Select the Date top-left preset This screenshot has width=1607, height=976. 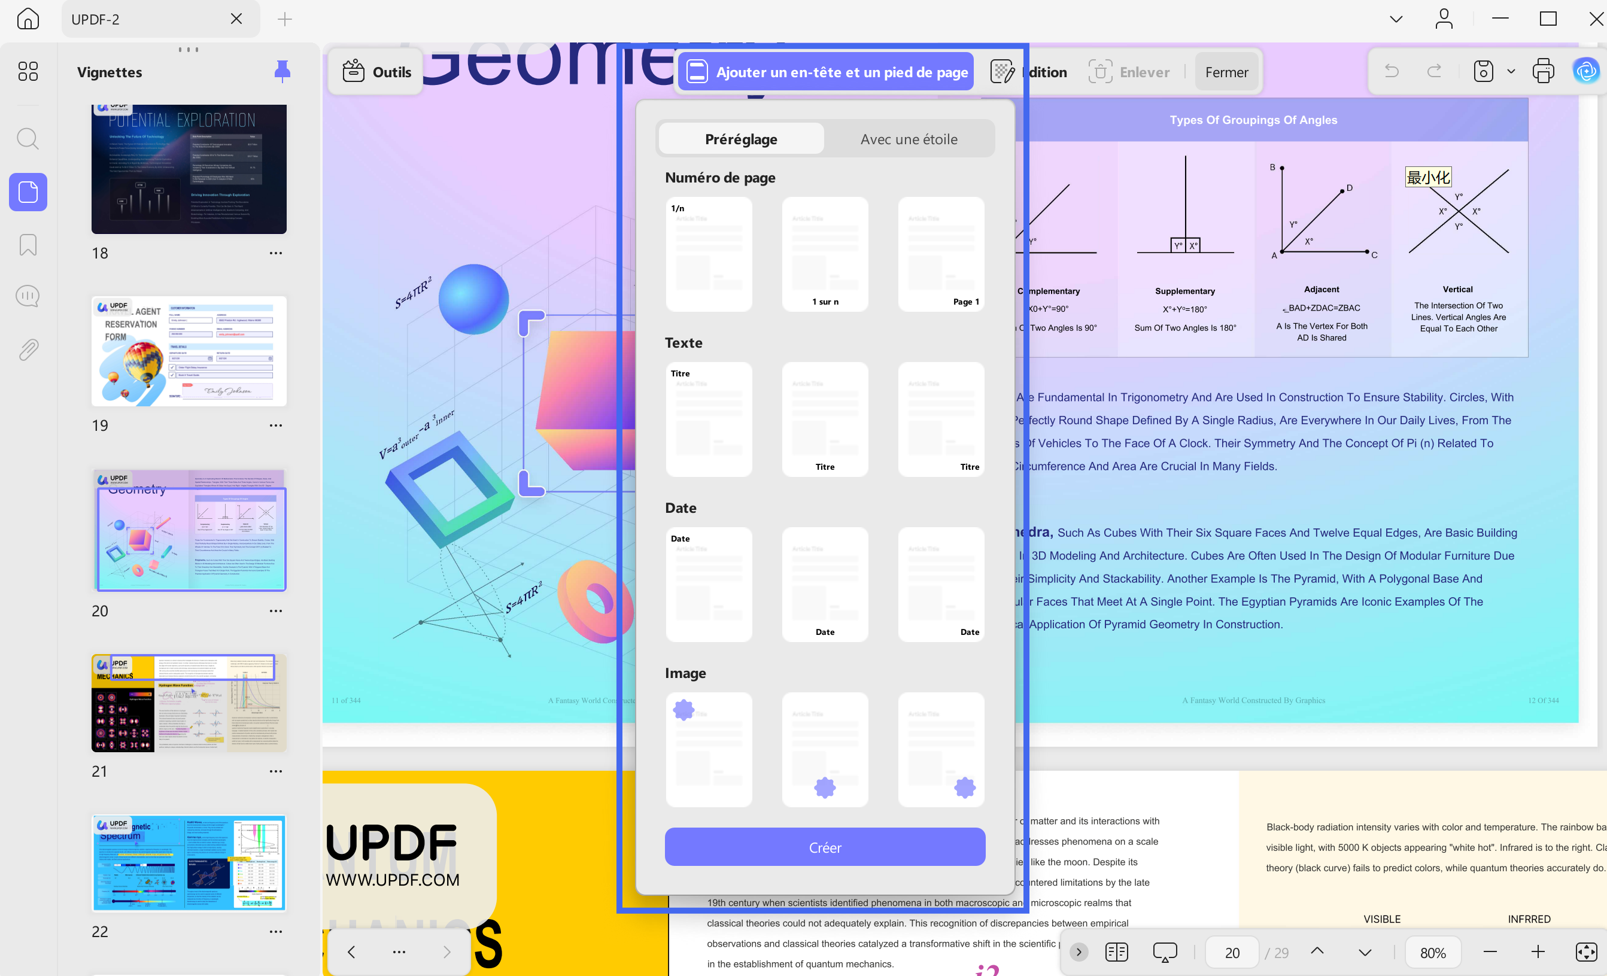[x=709, y=584]
